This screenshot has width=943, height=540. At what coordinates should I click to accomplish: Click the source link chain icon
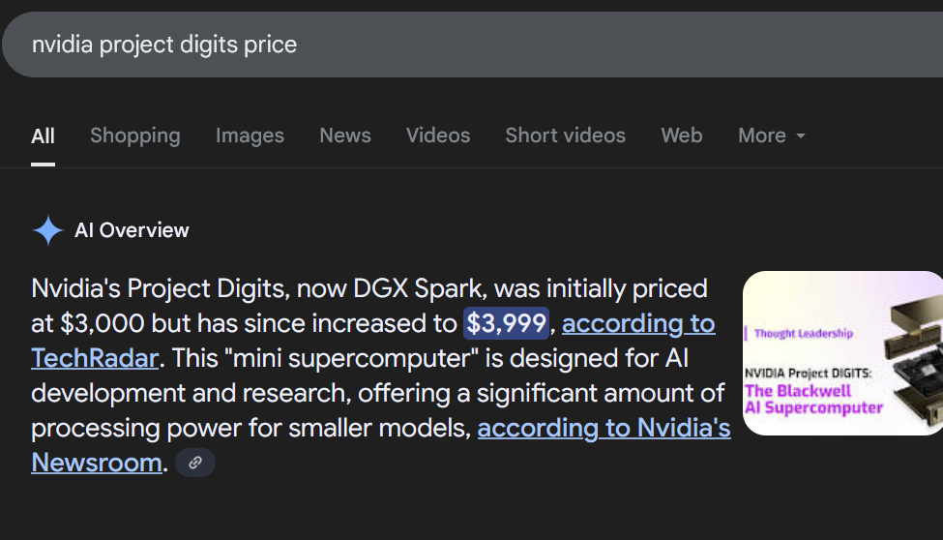click(x=195, y=464)
